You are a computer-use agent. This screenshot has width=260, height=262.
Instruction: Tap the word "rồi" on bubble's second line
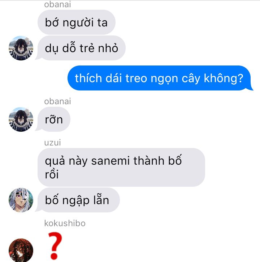[52, 174]
